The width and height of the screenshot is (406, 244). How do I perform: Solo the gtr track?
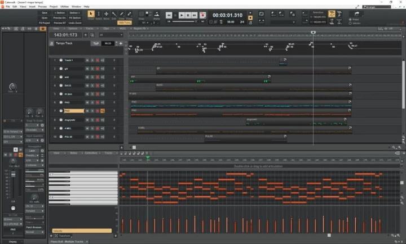coord(92,69)
